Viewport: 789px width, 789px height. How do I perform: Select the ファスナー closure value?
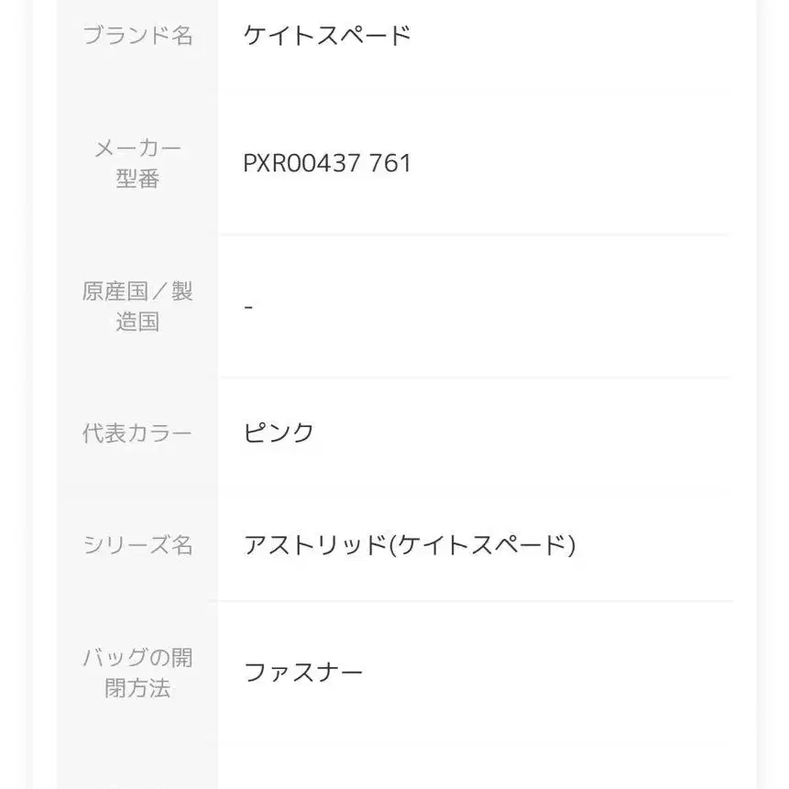point(303,673)
